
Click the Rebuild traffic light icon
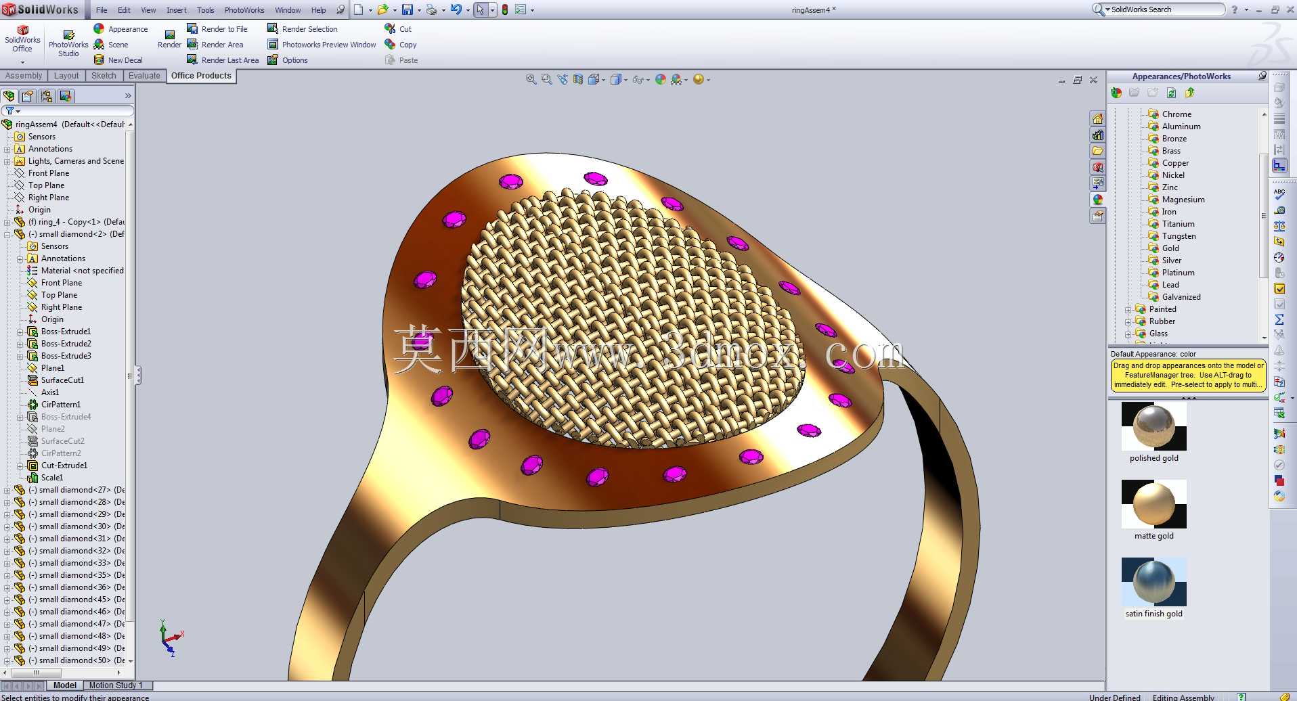[505, 9]
